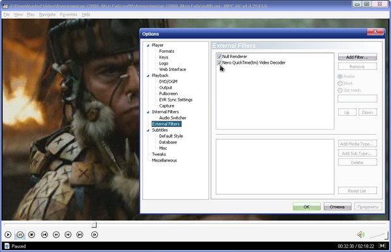Increase playback speed with the fast-forward icon

click(68, 234)
